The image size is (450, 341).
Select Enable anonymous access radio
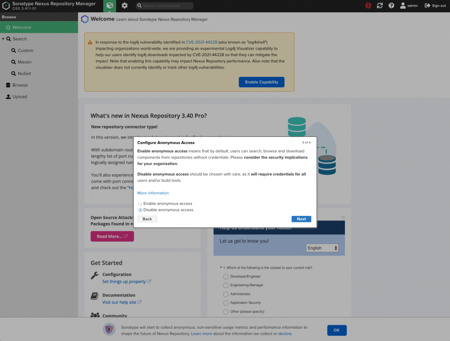140,204
